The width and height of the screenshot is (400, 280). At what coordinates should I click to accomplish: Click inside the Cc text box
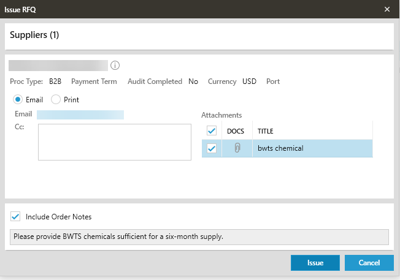click(115, 142)
